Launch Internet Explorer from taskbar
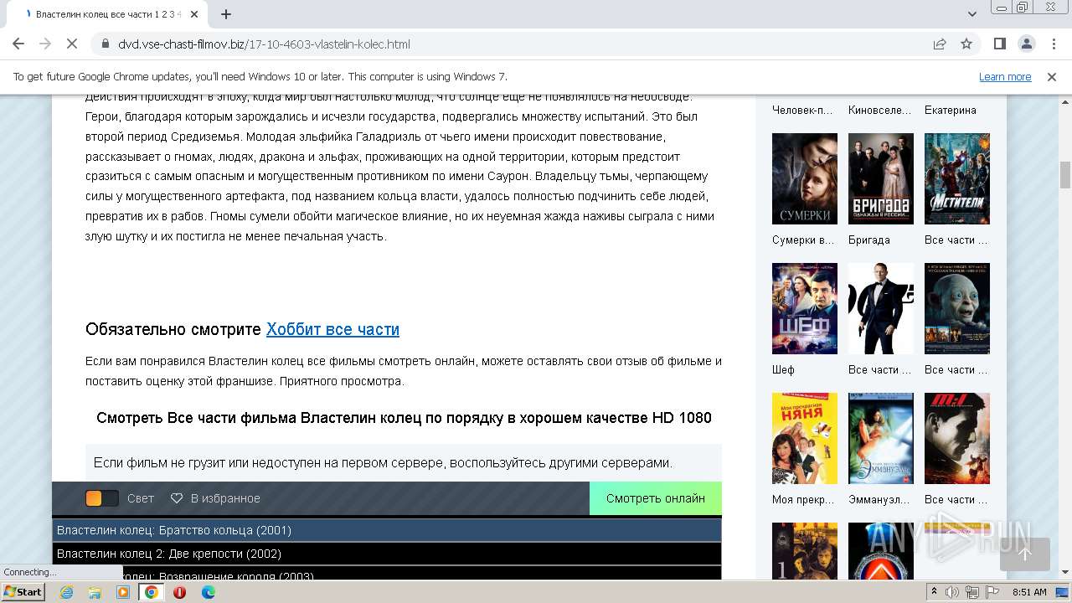Image resolution: width=1072 pixels, height=603 pixels. point(66,592)
